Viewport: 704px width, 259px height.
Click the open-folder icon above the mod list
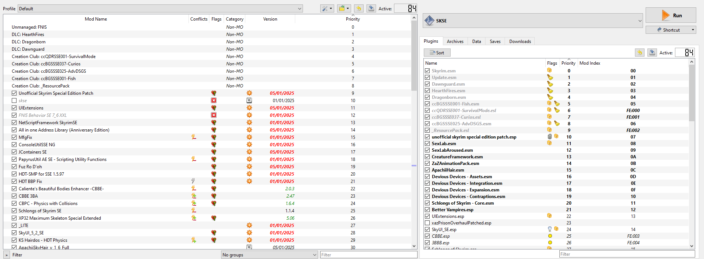click(x=344, y=8)
